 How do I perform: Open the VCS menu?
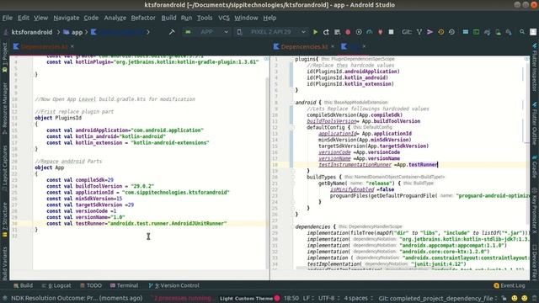(224, 18)
